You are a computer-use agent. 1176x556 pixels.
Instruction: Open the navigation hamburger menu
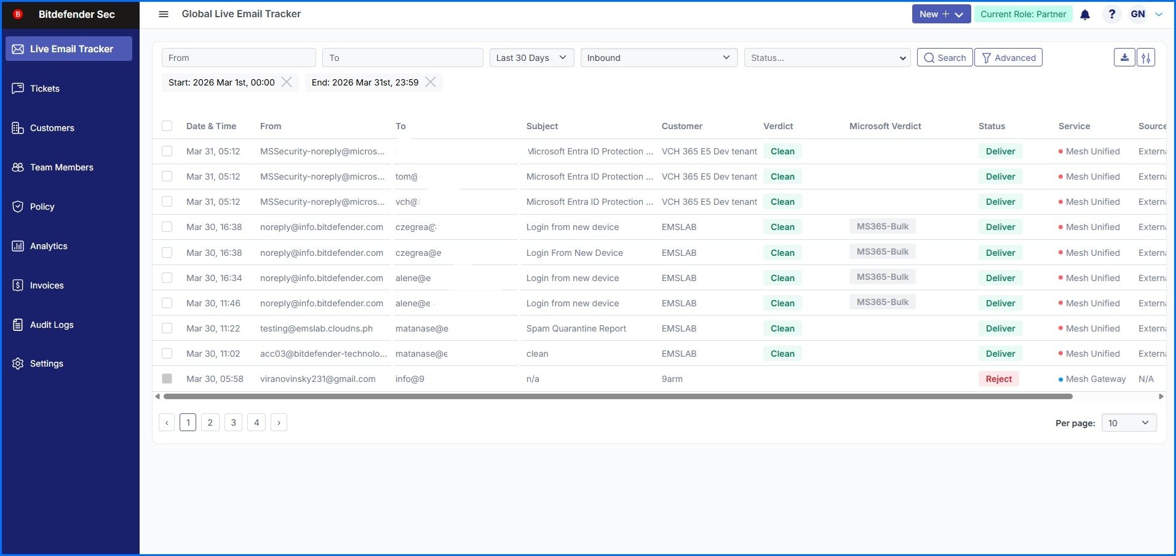[x=164, y=14]
